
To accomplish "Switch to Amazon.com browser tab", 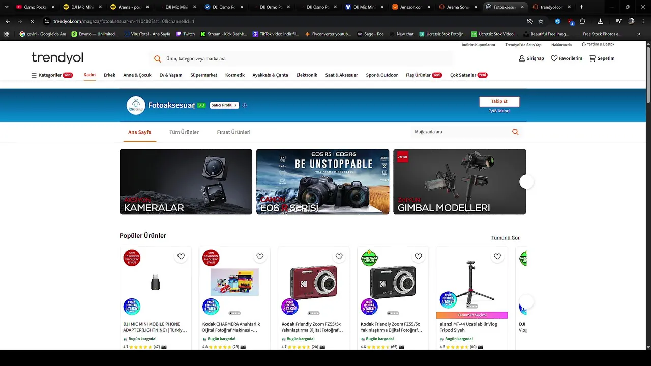I will [412, 7].
